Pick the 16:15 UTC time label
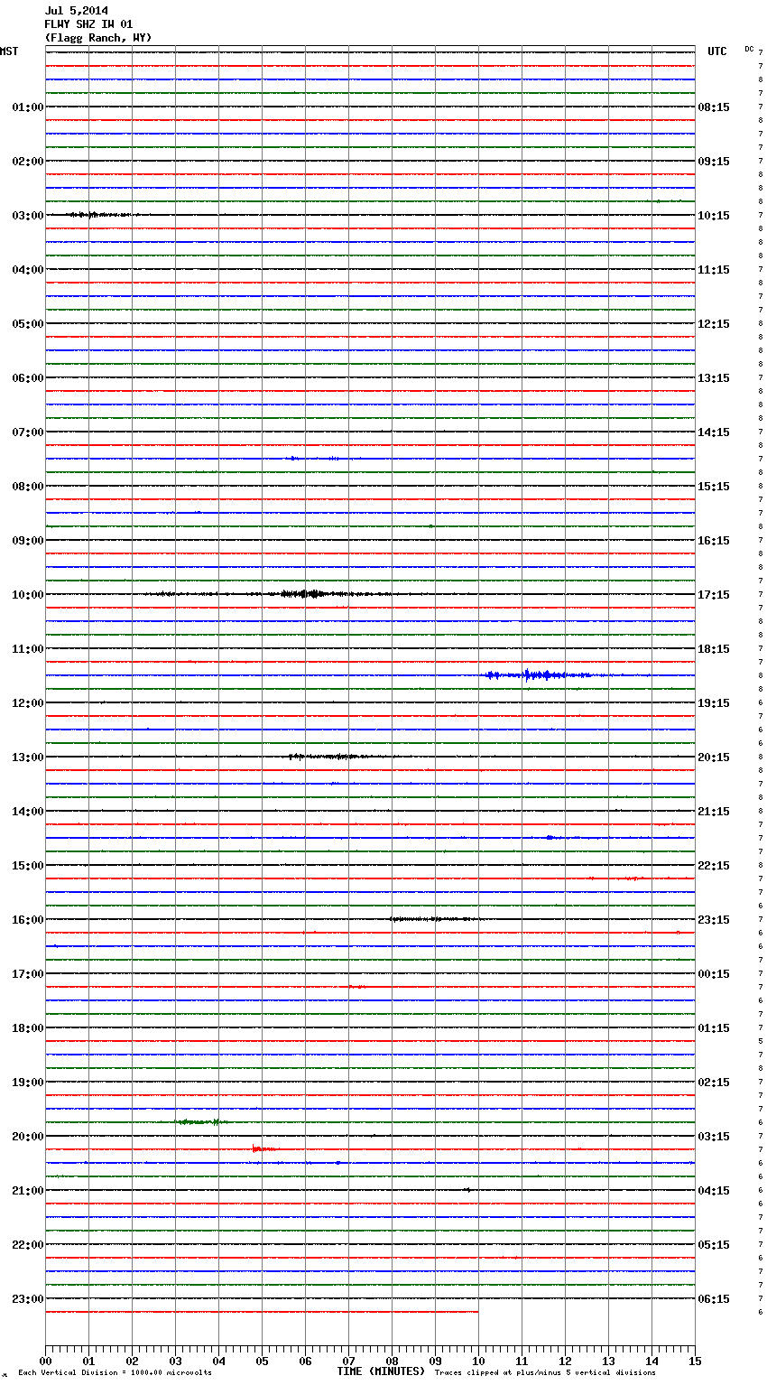 (714, 541)
